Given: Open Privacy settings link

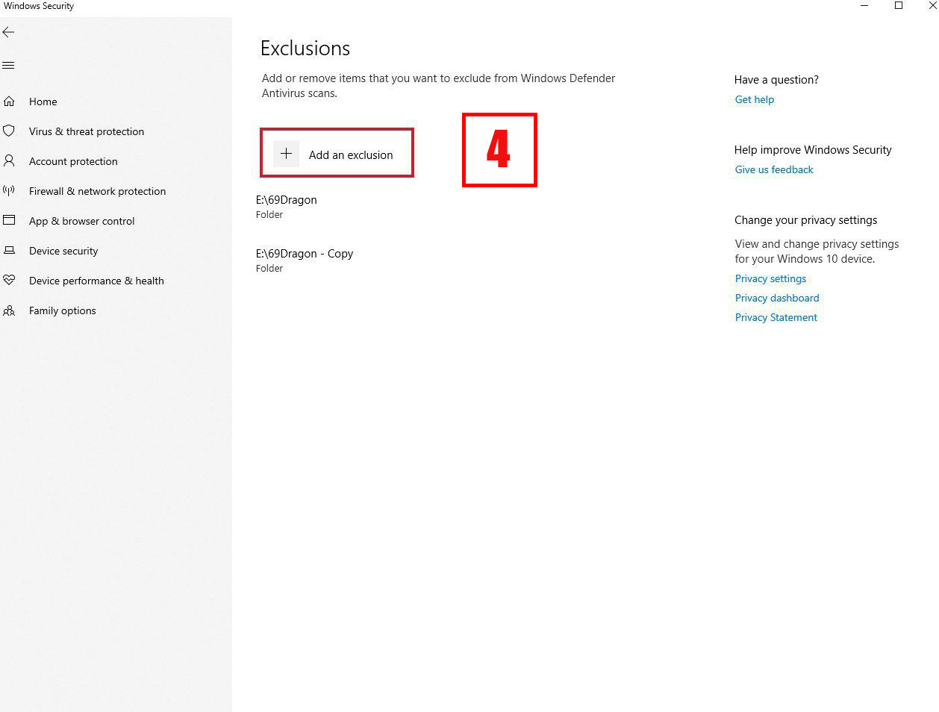Looking at the screenshot, I should tap(770, 278).
